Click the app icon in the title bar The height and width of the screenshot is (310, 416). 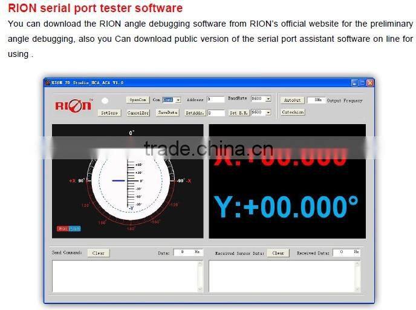click(47, 82)
